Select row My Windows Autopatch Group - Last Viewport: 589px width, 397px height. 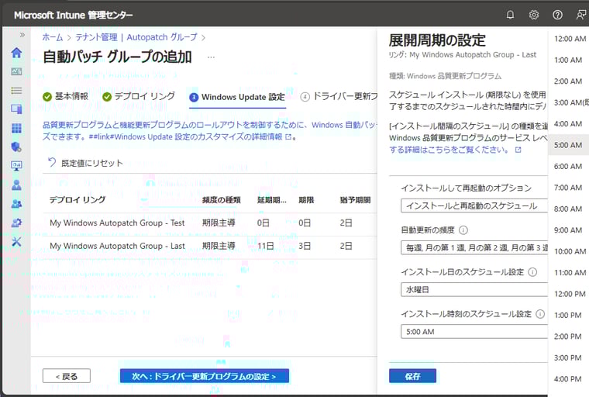(209, 246)
